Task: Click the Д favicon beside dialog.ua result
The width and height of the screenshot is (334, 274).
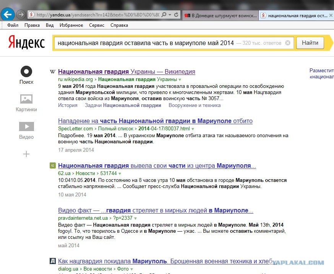Action: (53, 261)
